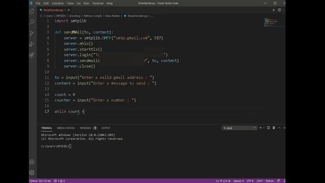Click 'Ln 17, Col 14' cursor position indicator

pos(223,181)
